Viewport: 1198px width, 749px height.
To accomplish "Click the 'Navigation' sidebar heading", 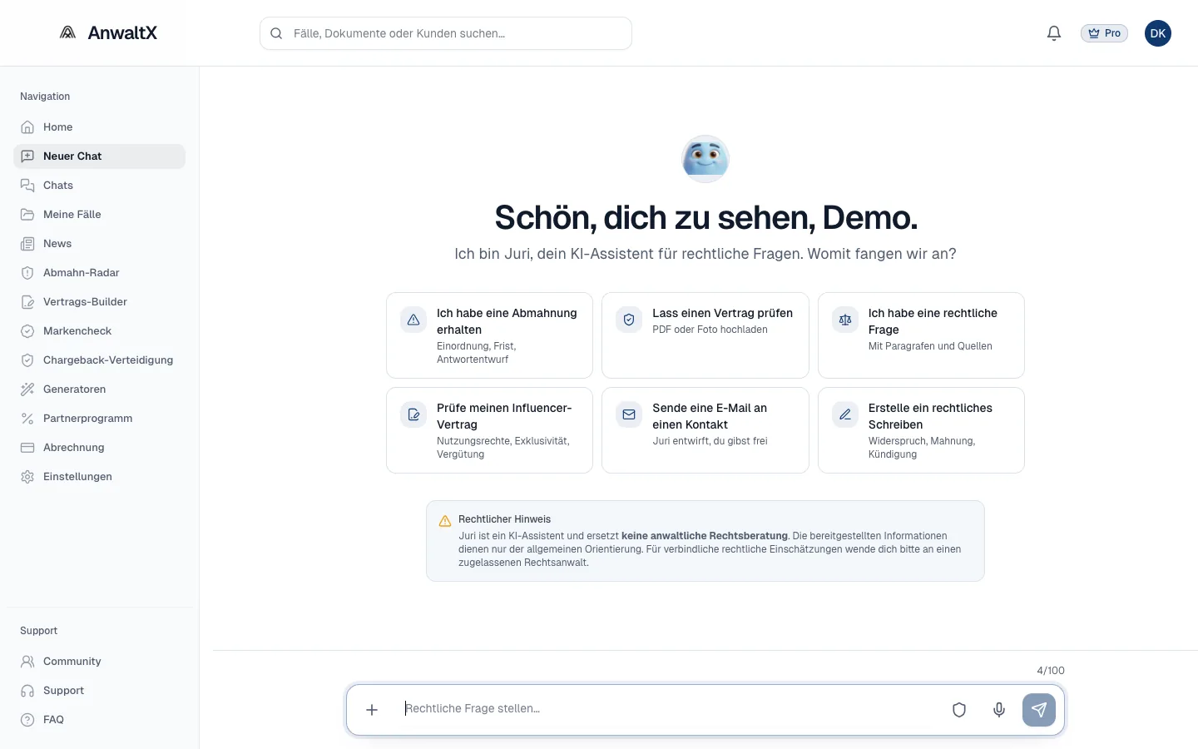I will 45,97.
